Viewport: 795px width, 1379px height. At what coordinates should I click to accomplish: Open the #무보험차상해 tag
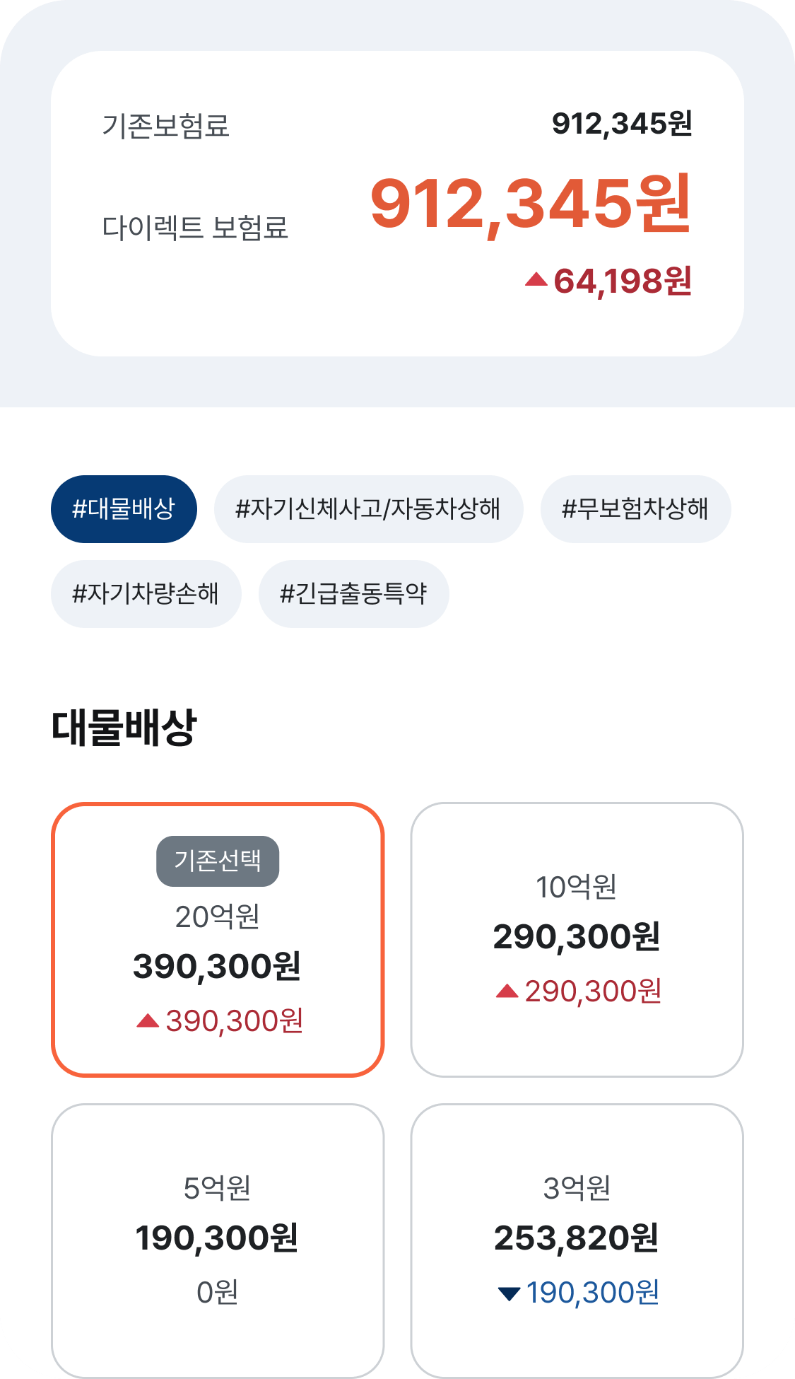pyautogui.click(x=635, y=509)
